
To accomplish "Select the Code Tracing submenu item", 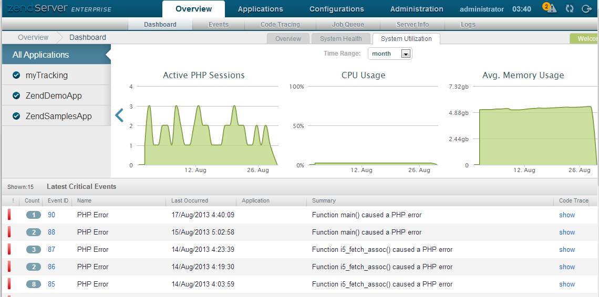I will [x=280, y=25].
